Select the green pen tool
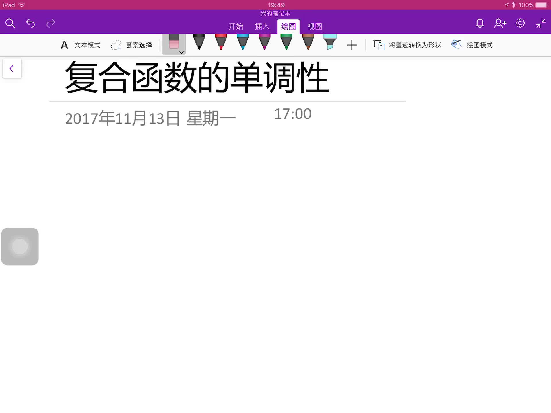This screenshot has height=413, width=551. pos(286,43)
